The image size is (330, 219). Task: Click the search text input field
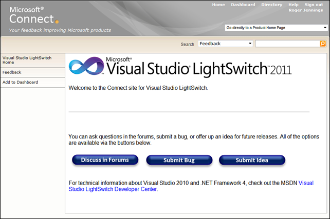pyautogui.click(x=287, y=44)
